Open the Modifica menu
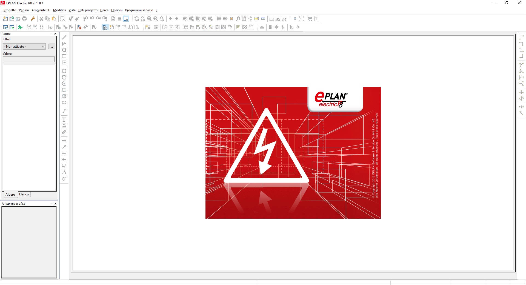The image size is (526, 285). point(59,10)
